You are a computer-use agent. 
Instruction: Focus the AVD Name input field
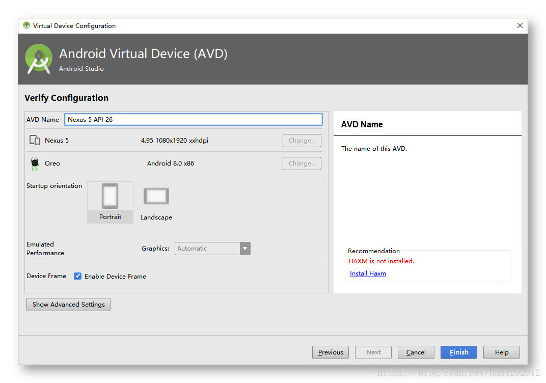[193, 119]
